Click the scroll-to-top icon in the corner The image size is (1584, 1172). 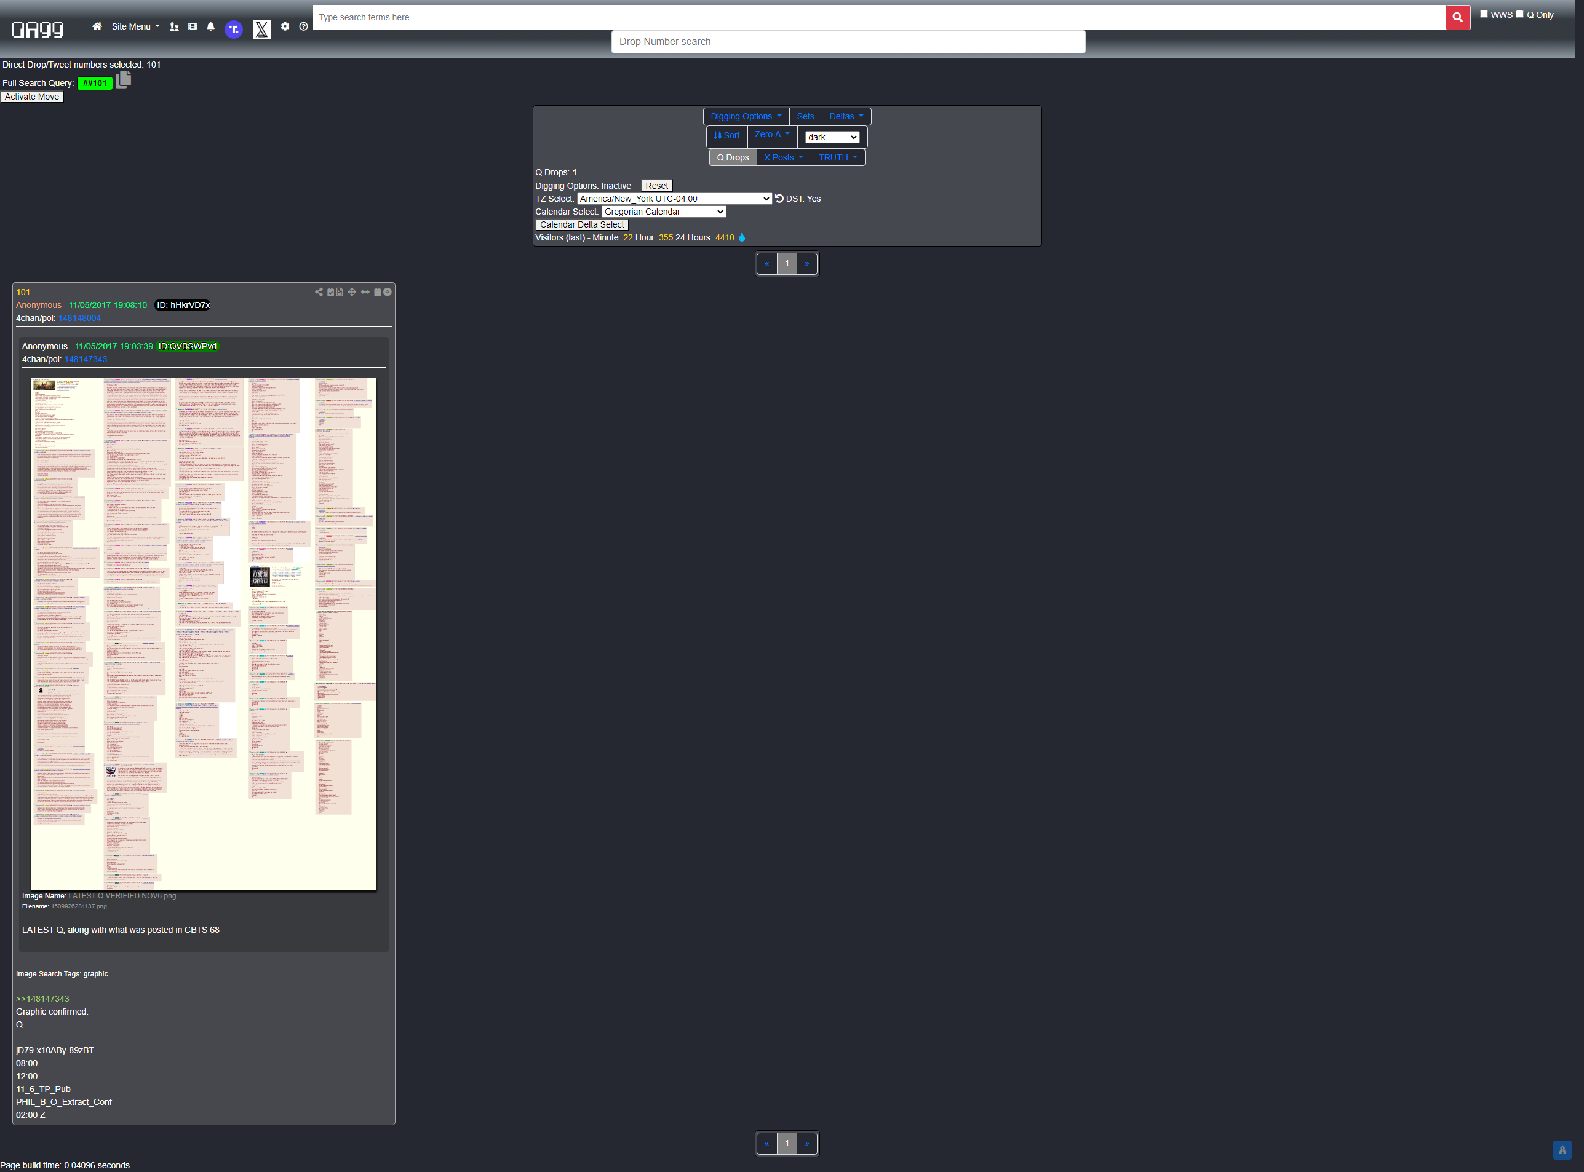tap(1562, 1150)
